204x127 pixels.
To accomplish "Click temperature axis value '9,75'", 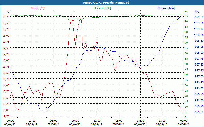I will click(x=7, y=116).
